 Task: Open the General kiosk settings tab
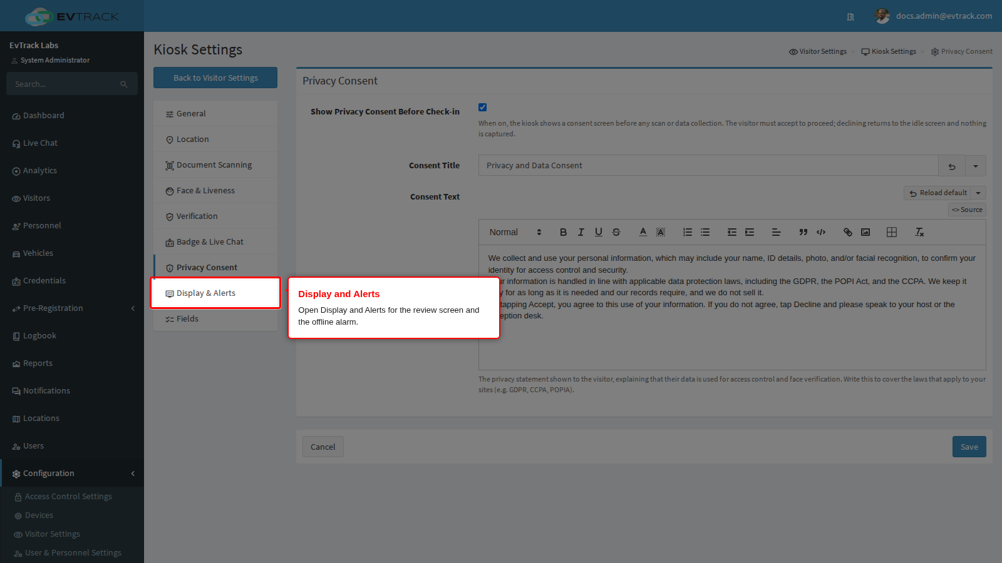click(x=215, y=114)
